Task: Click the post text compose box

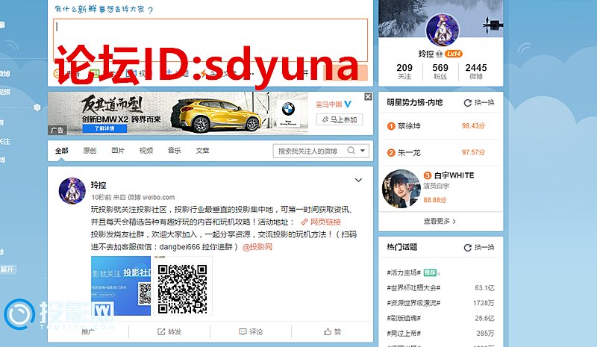Action: 210,40
